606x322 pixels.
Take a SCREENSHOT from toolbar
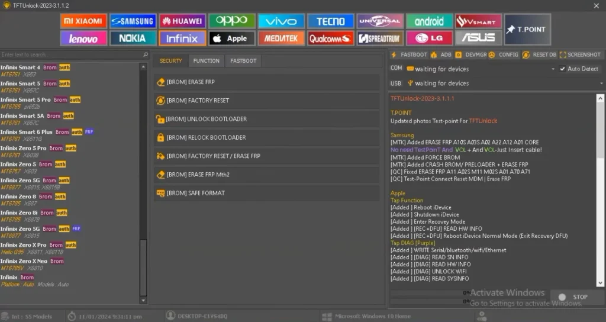(x=580, y=55)
